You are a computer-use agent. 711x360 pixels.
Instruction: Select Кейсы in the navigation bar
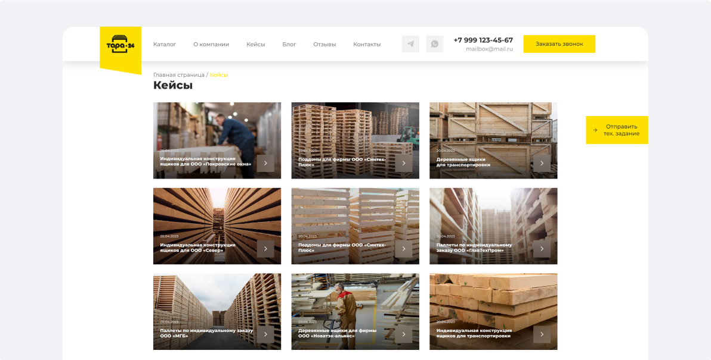pyautogui.click(x=255, y=44)
